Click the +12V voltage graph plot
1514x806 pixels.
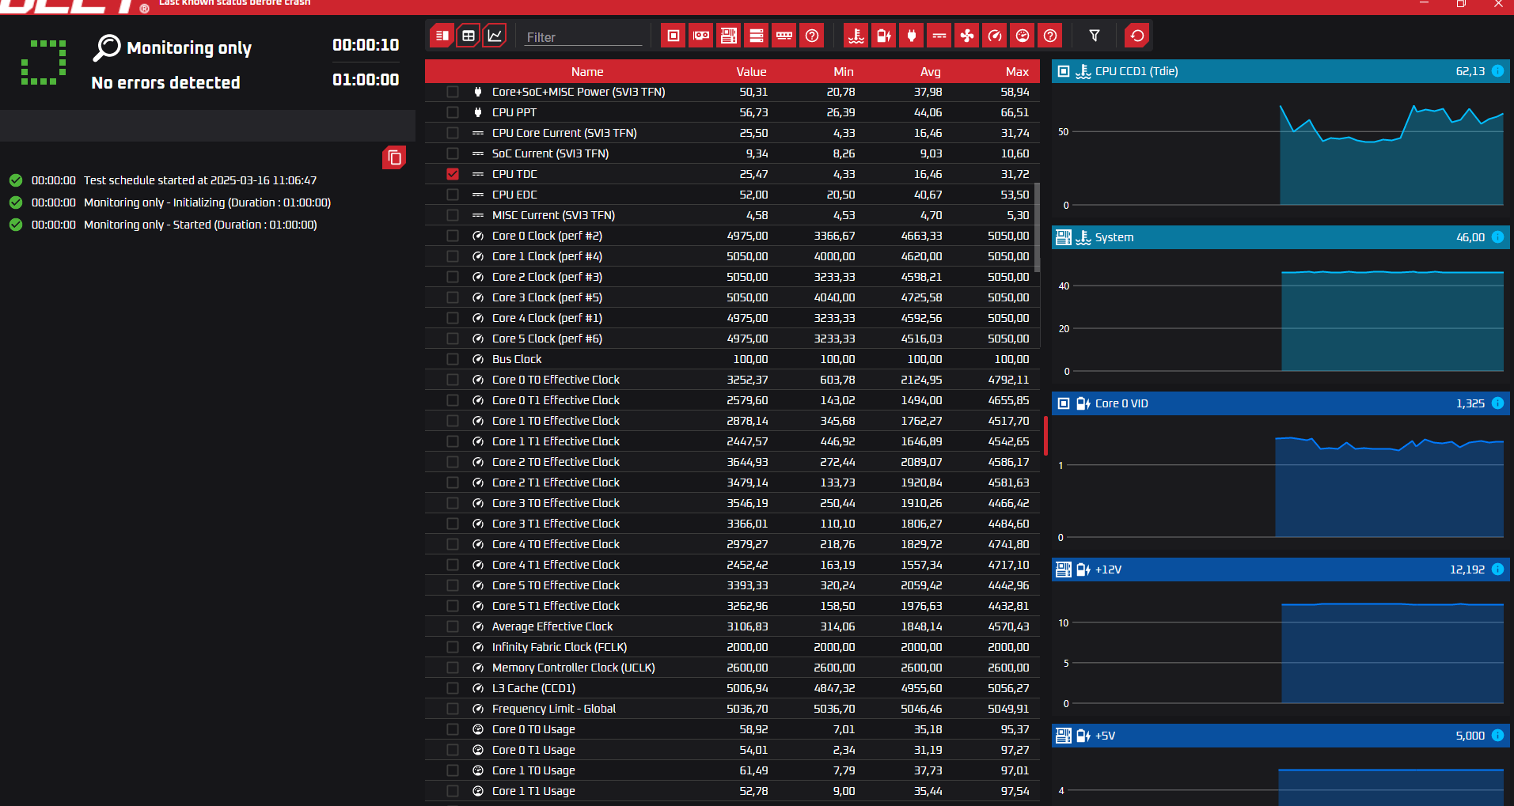[x=1280, y=649]
